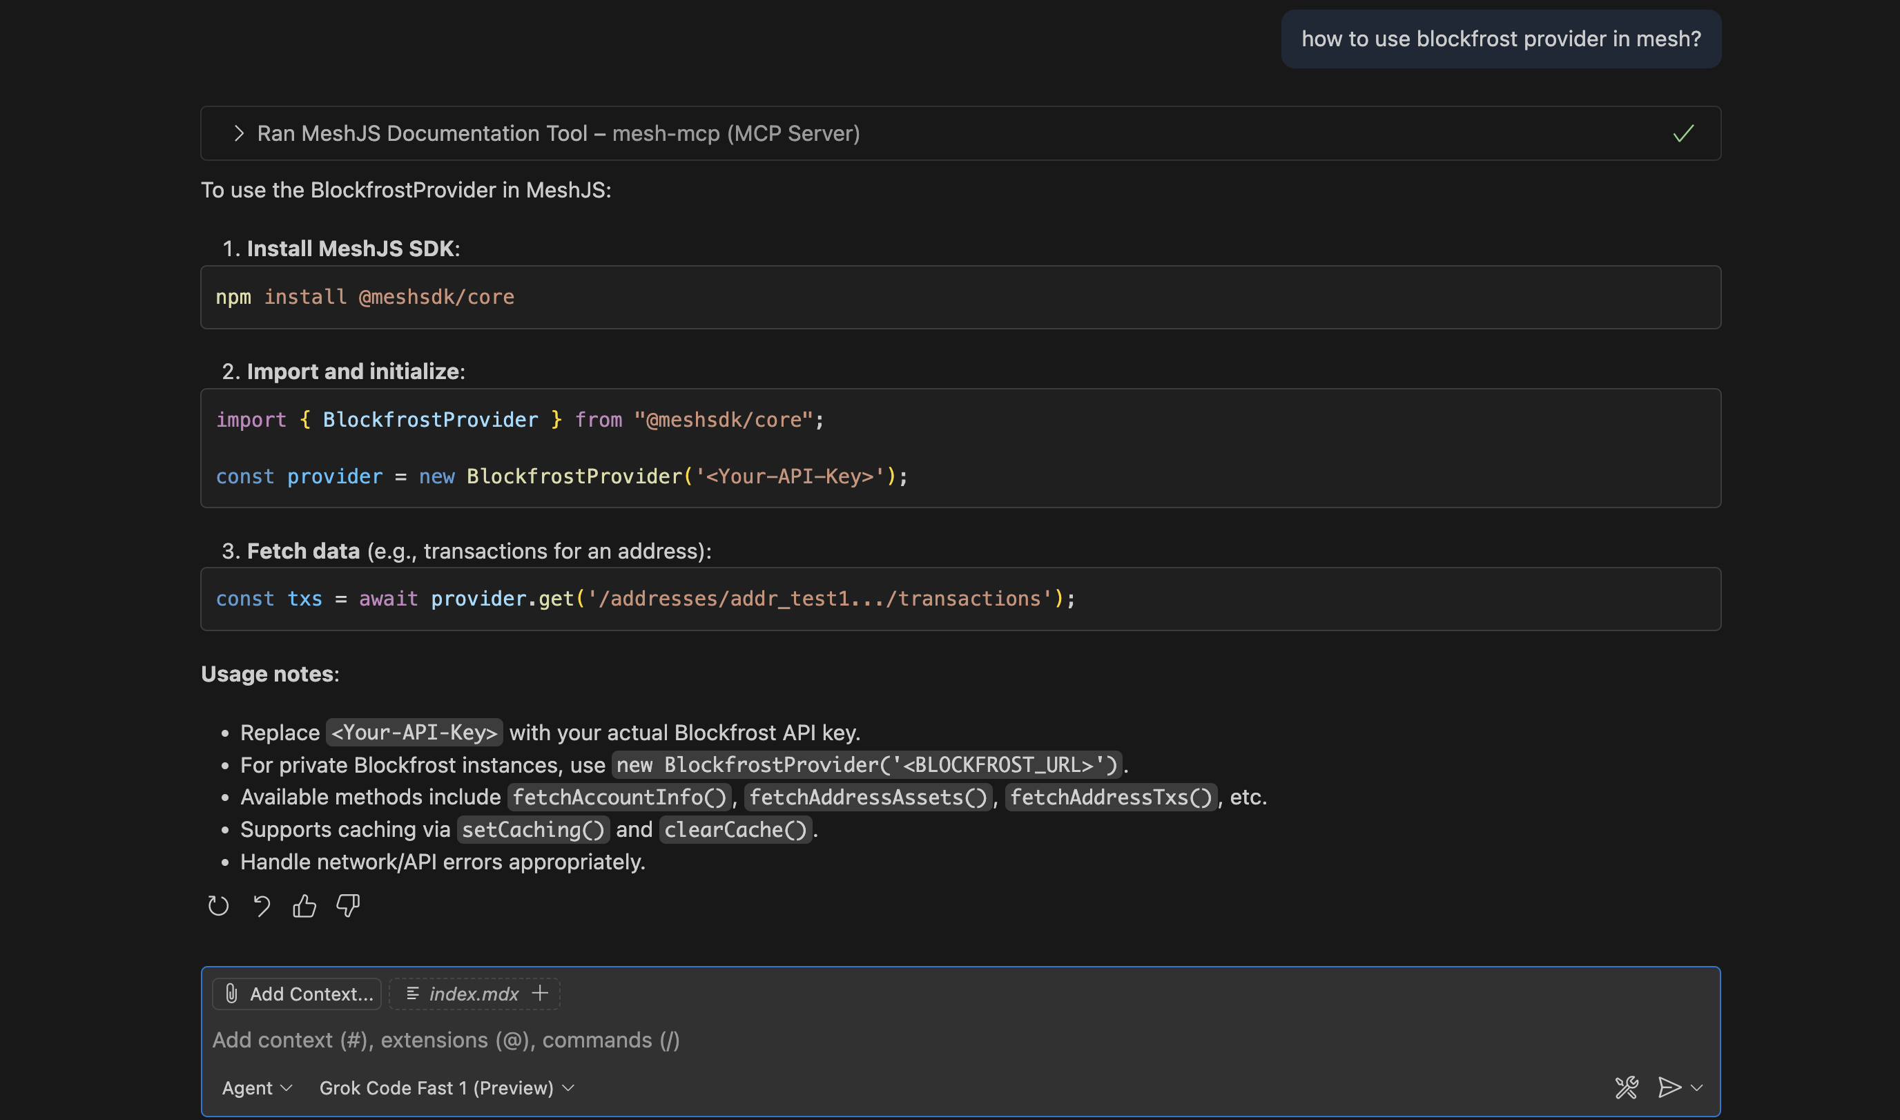1900x1120 pixels.
Task: Click the send message arrow icon
Action: [1669, 1088]
